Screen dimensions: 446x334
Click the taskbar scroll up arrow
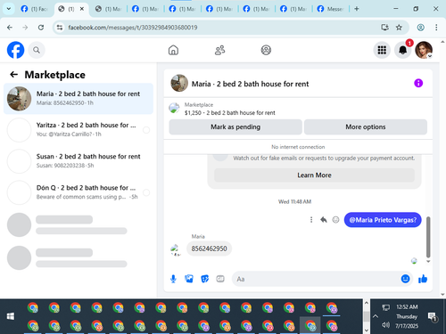367,303
